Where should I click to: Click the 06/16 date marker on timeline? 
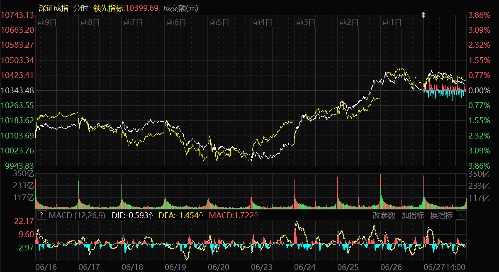[x=46, y=266]
